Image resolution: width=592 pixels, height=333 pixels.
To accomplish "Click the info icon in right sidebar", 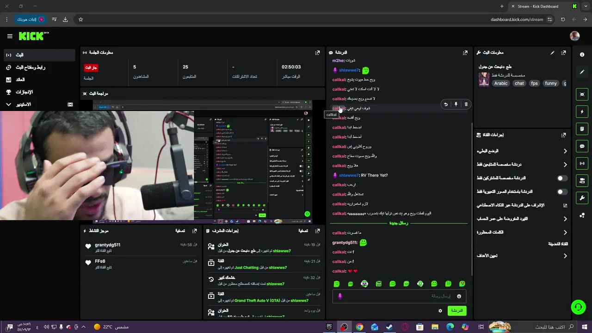I will click(x=582, y=55).
